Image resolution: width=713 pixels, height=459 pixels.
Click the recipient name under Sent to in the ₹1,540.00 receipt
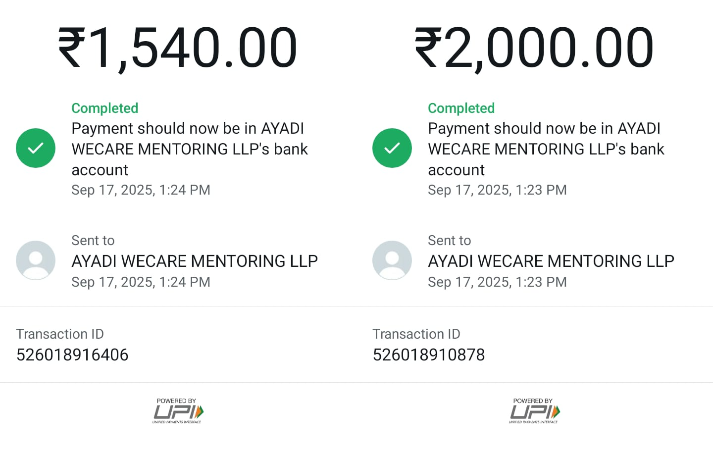point(195,261)
